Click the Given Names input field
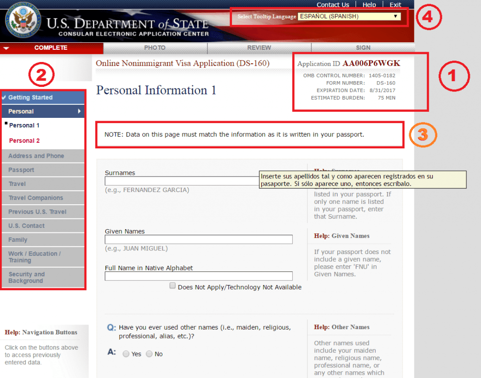Image resolution: width=481 pixels, height=378 pixels. 199,239
